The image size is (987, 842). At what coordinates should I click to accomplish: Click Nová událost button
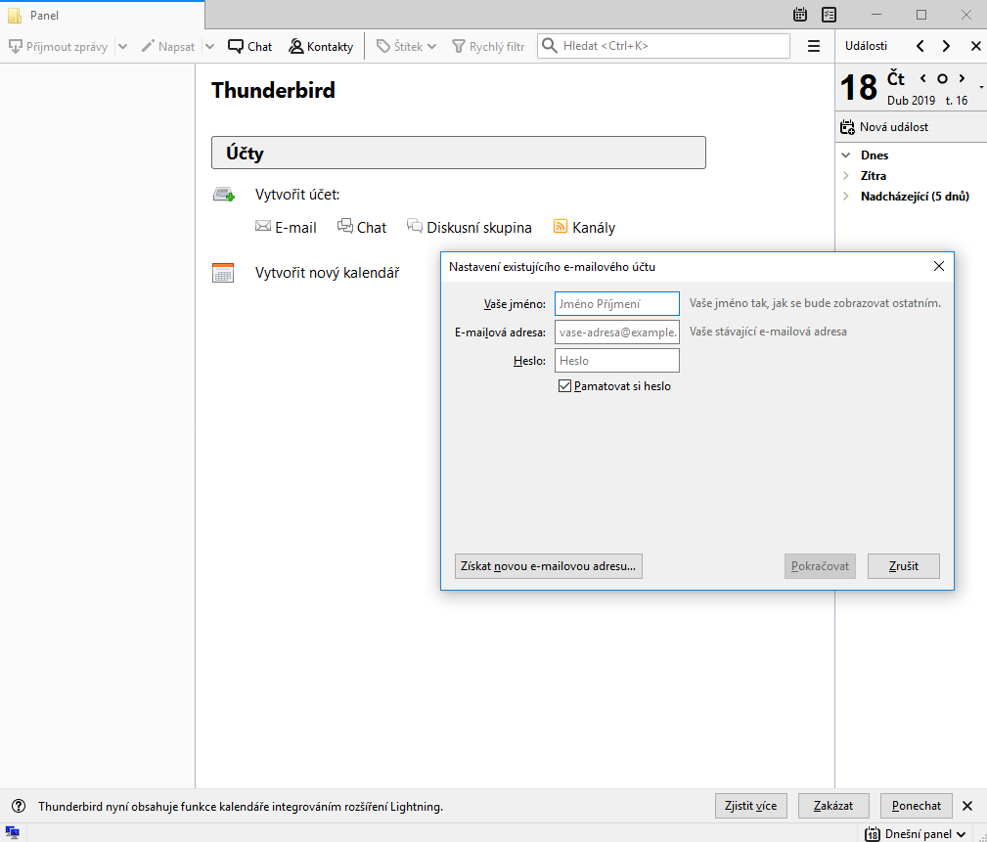884,127
